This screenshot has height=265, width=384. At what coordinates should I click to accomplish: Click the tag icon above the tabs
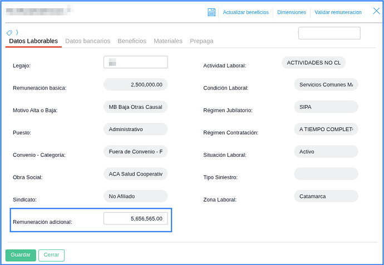coord(9,33)
